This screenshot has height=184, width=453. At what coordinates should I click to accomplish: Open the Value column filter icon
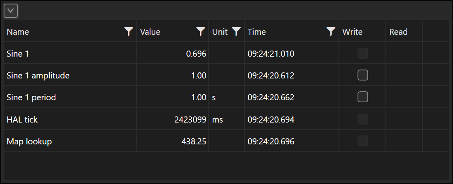point(201,32)
